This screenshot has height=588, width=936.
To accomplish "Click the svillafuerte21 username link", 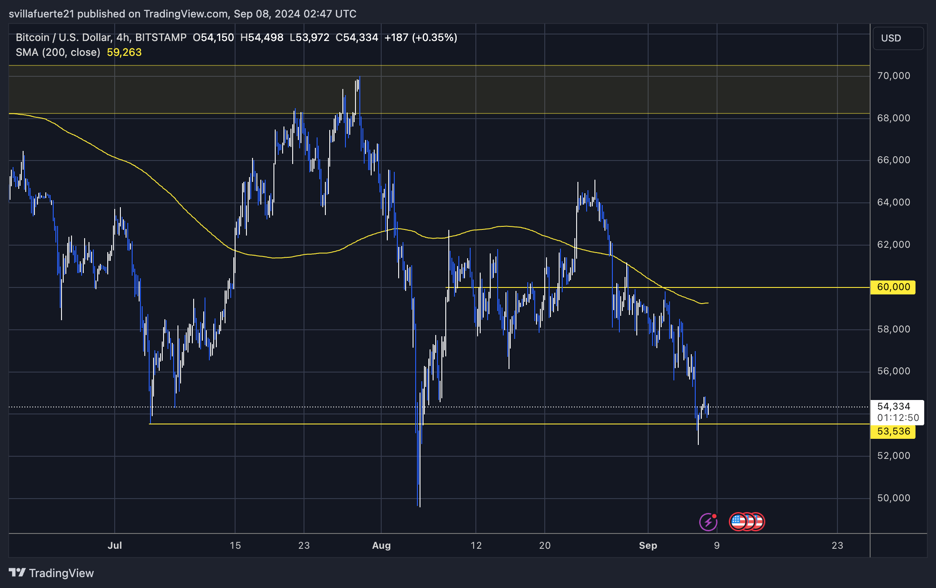I will [x=41, y=14].
